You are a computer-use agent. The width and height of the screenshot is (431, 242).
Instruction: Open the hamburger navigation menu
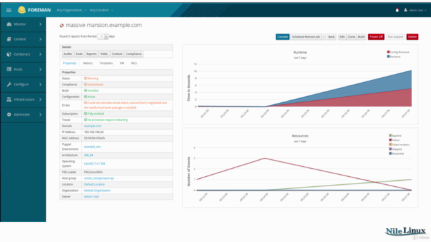9,10
